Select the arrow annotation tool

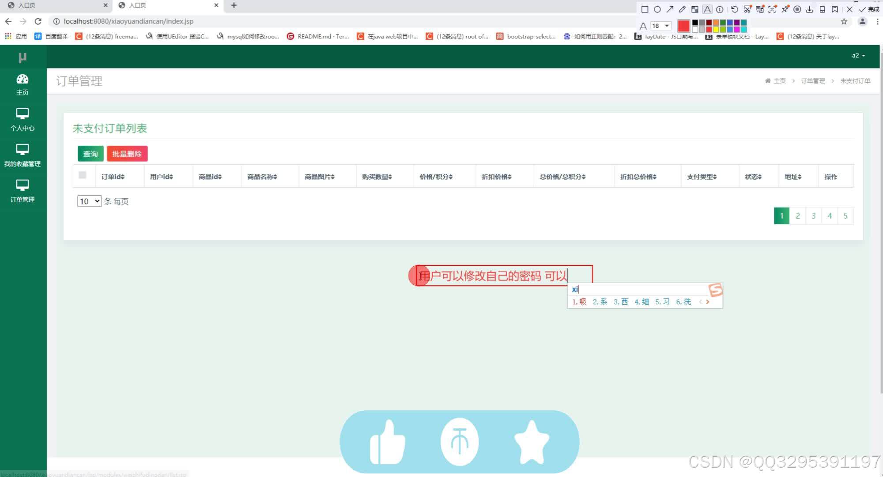click(x=670, y=9)
